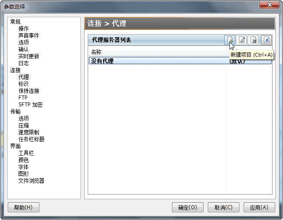
Task: Click the edit item pencil icon
Action: point(242,40)
